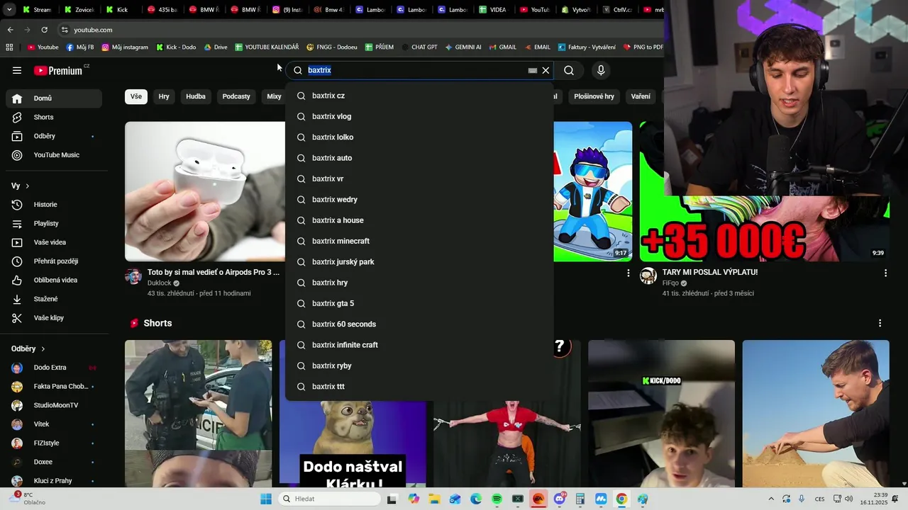Choose suggestion 'baxtrix ryby'
The image size is (908, 510).
(x=419, y=365)
